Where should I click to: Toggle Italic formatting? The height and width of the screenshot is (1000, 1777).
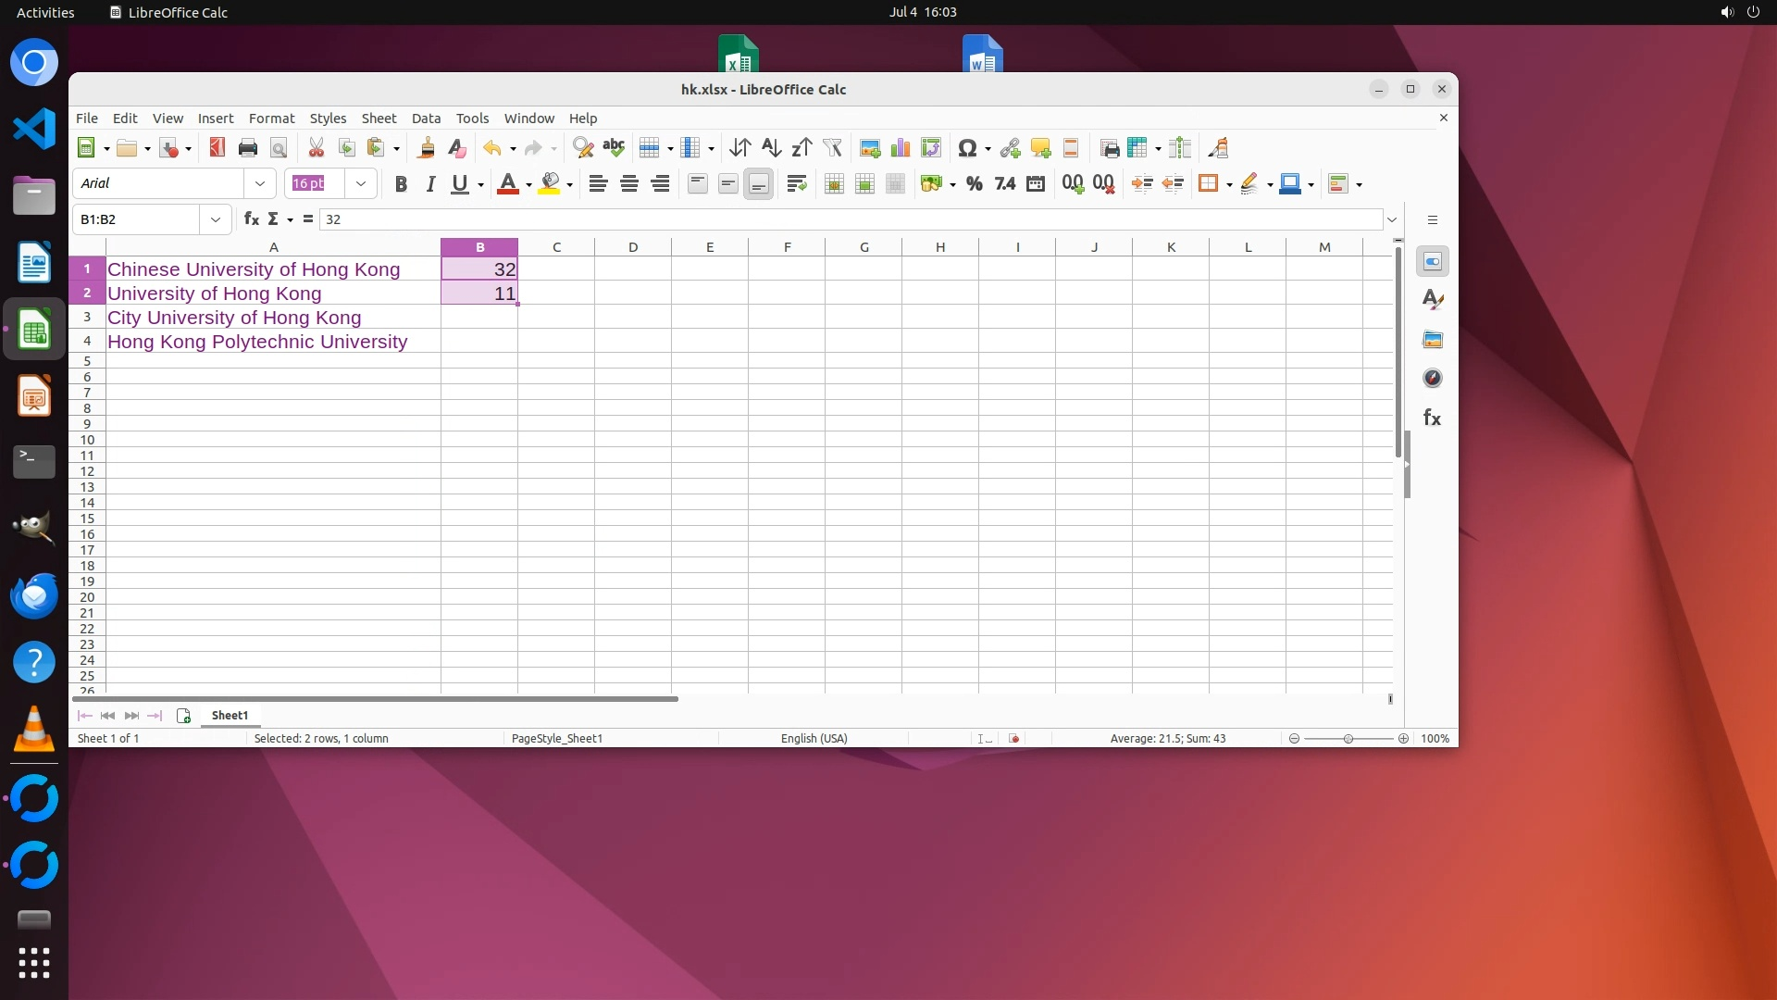click(430, 184)
